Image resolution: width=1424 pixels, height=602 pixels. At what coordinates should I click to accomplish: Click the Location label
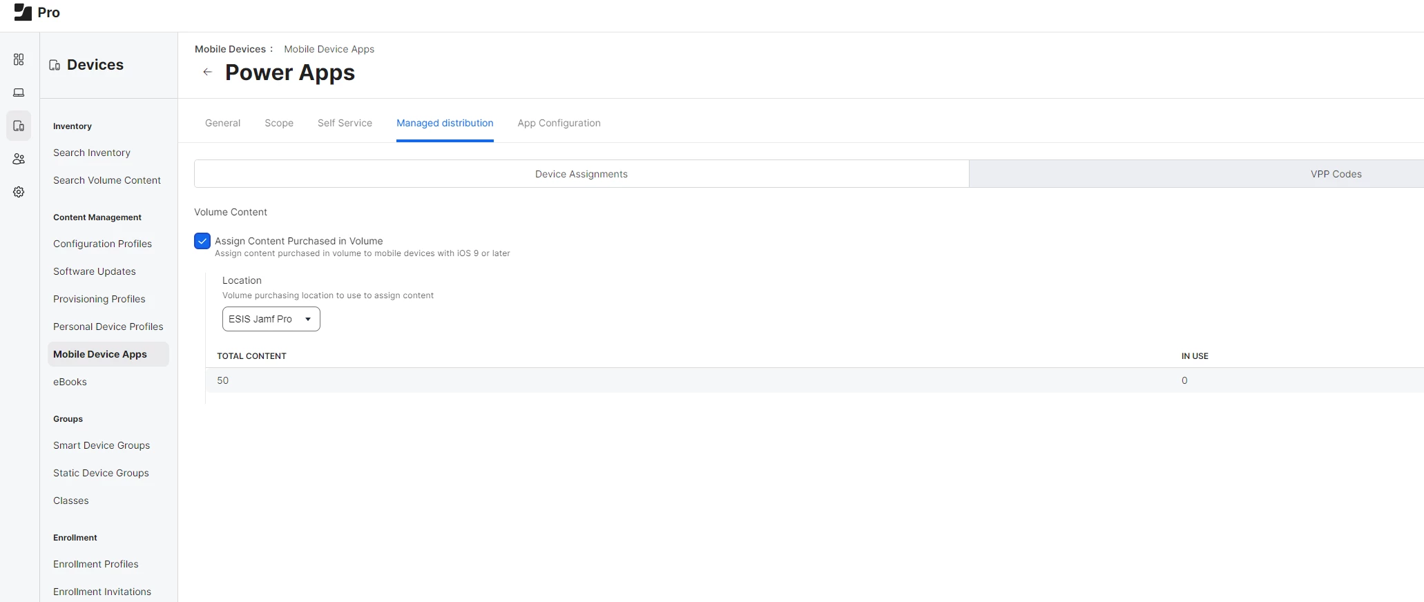coord(242,280)
